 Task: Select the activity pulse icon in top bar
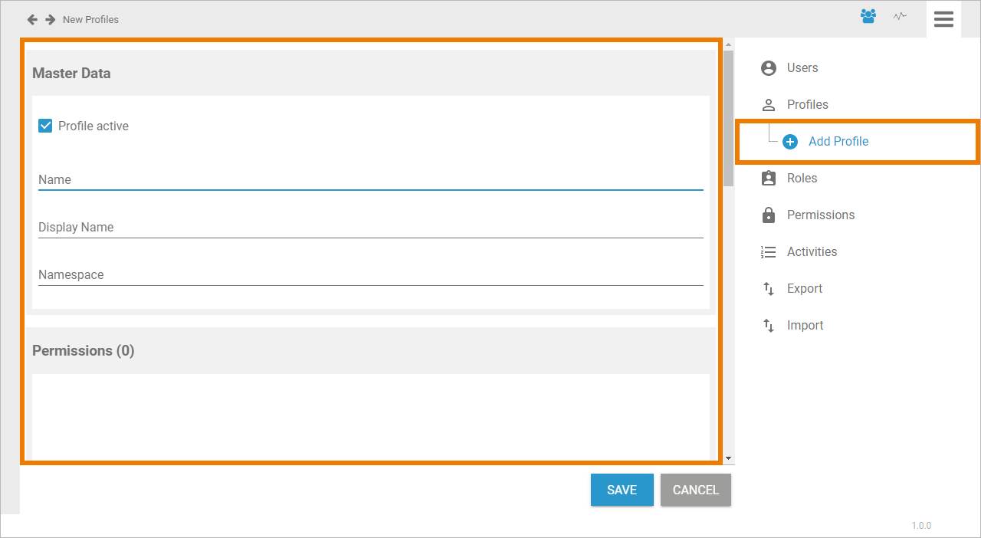[x=899, y=16]
